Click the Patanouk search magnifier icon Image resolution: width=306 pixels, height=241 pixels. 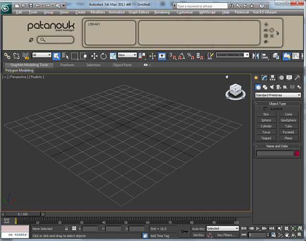coord(43,40)
